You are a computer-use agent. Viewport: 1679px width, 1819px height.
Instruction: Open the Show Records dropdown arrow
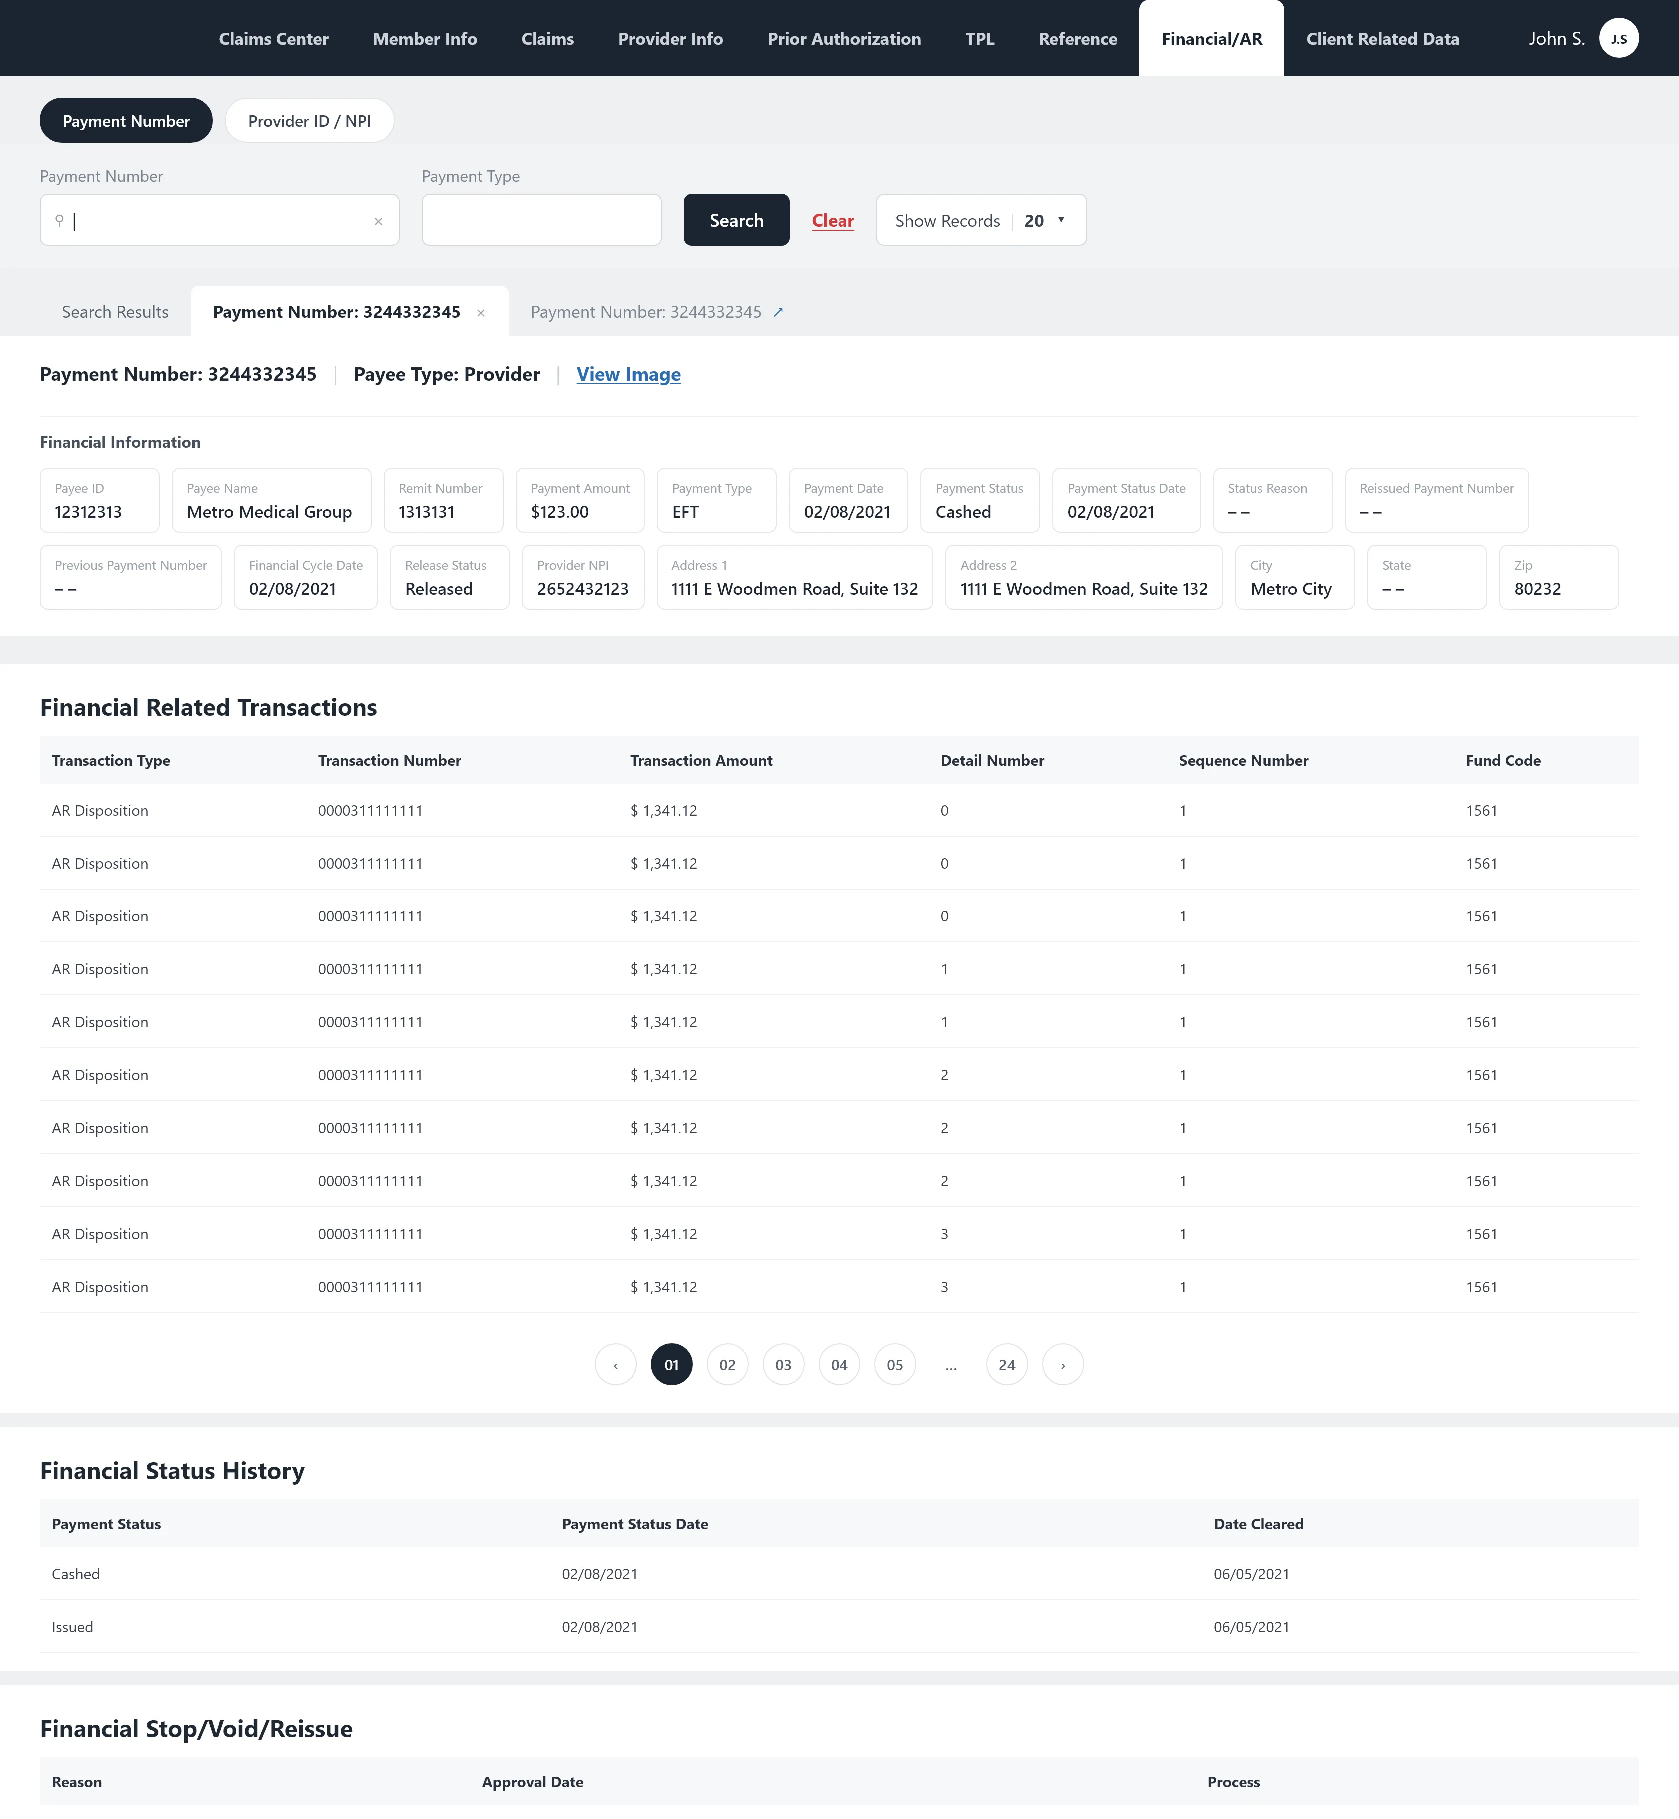point(1060,220)
